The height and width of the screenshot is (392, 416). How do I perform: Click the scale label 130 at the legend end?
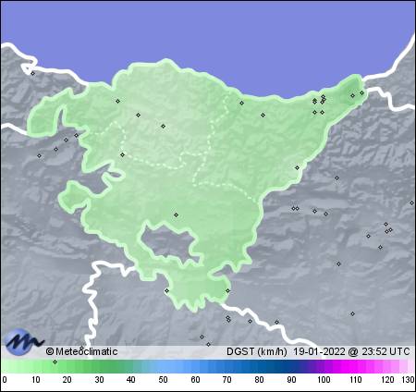pyautogui.click(x=409, y=380)
